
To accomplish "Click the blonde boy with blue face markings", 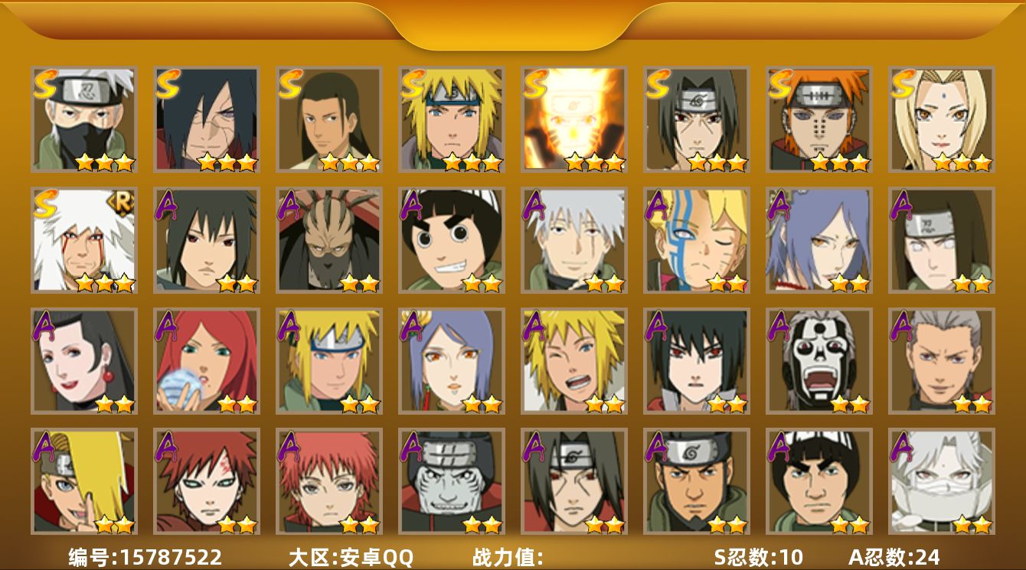I will point(697,240).
